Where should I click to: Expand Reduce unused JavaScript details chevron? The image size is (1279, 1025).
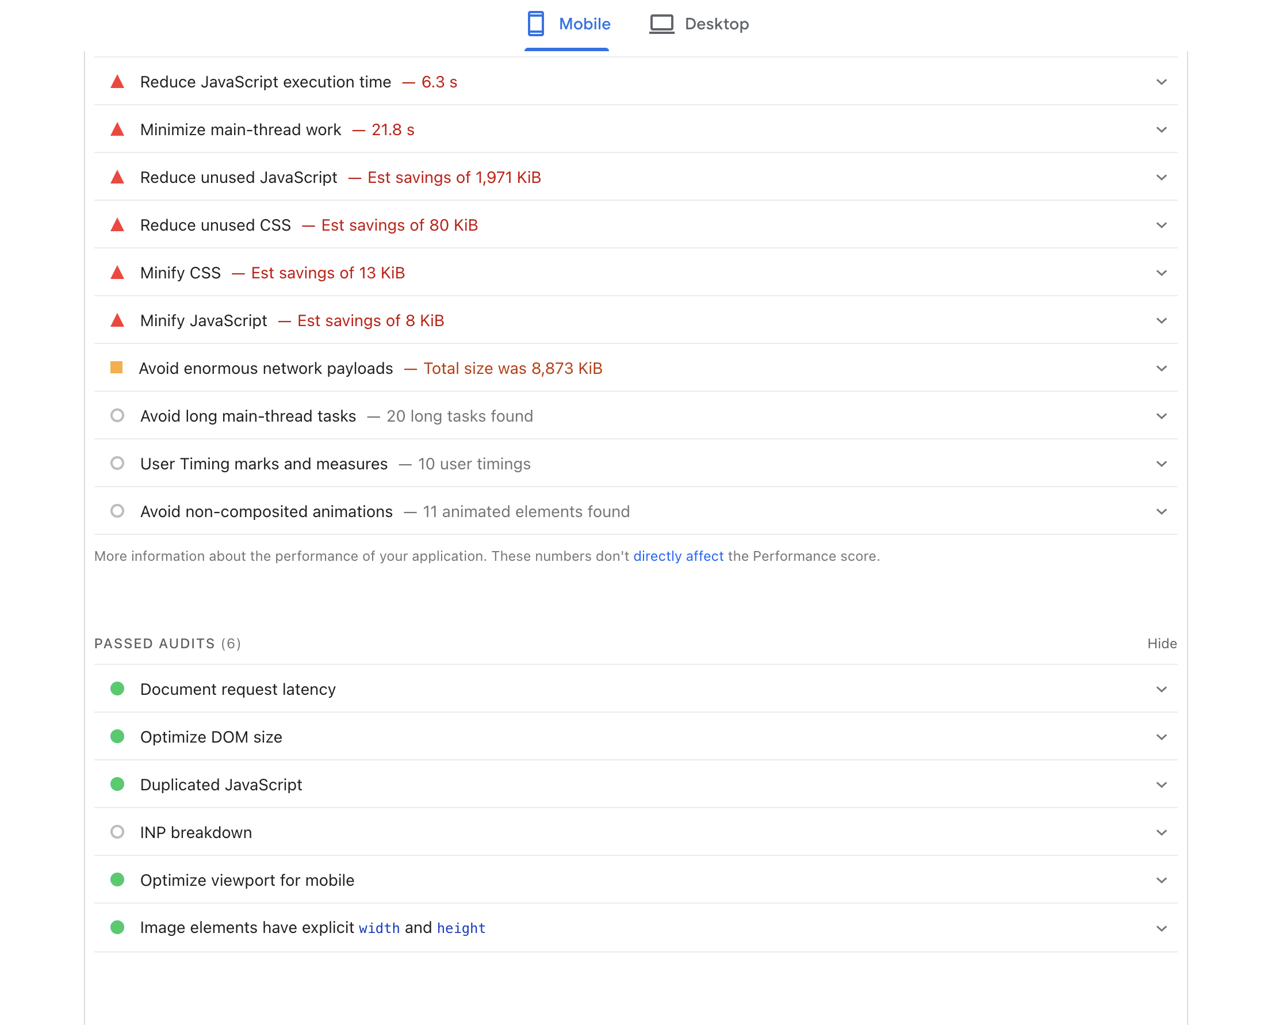coord(1161,177)
